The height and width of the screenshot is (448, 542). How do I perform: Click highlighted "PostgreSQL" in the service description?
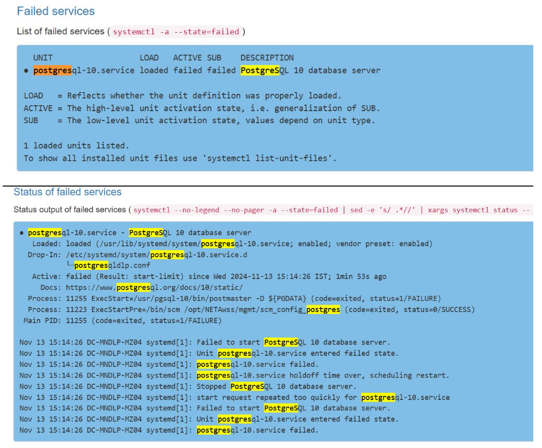point(260,70)
